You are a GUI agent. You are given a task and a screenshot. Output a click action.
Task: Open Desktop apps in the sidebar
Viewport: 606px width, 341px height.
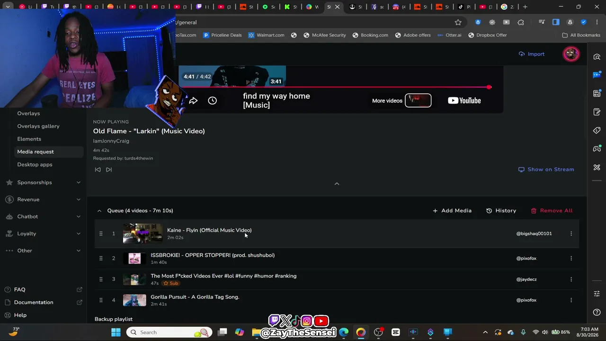[35, 164]
